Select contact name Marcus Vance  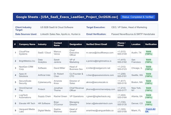(x=57, y=53)
